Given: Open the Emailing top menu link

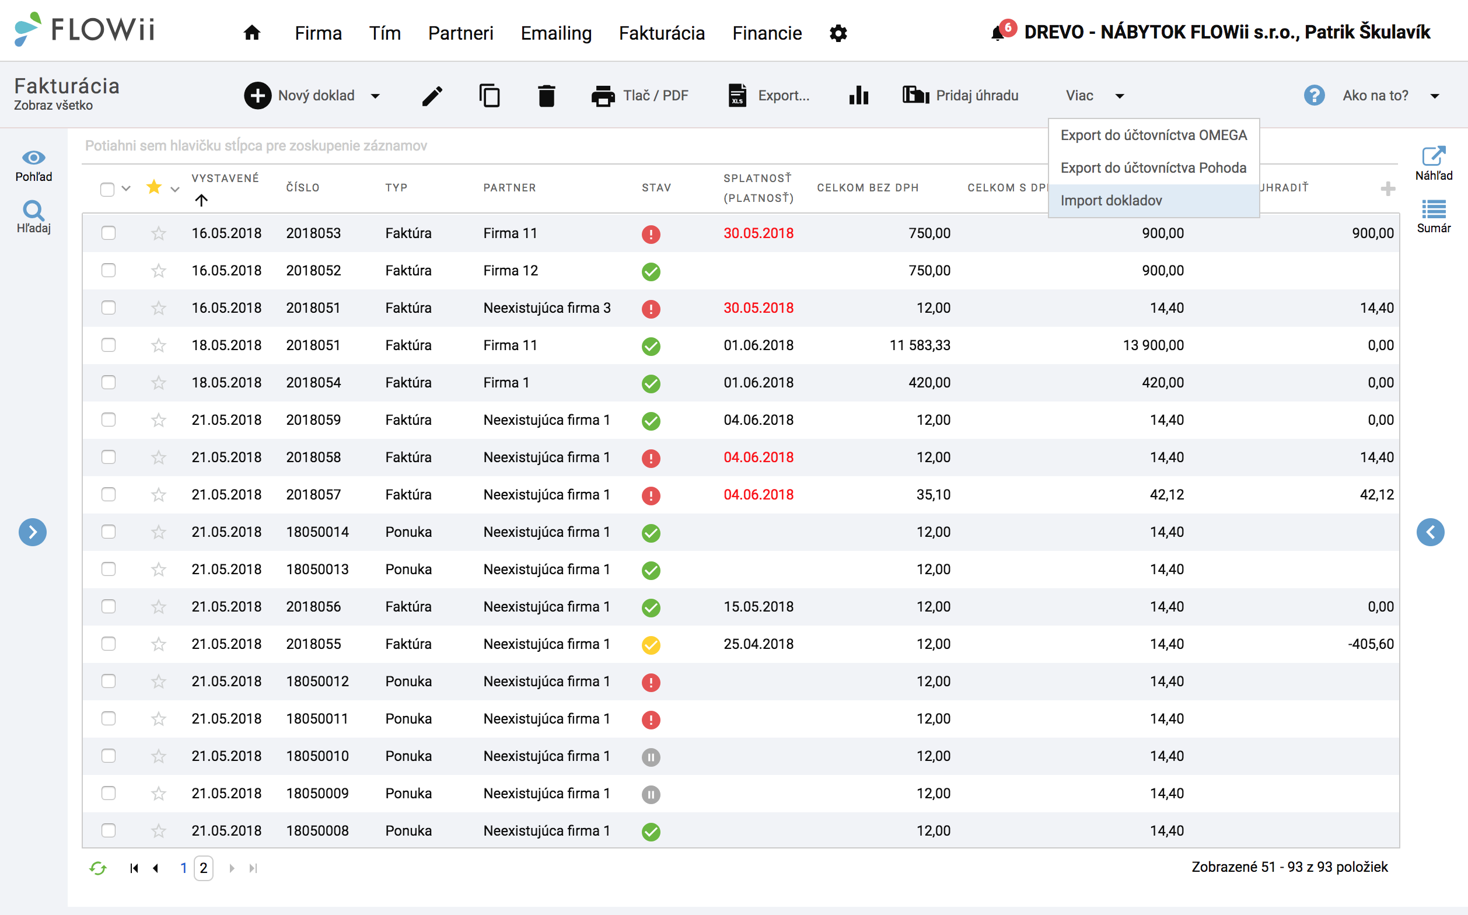Looking at the screenshot, I should point(556,33).
